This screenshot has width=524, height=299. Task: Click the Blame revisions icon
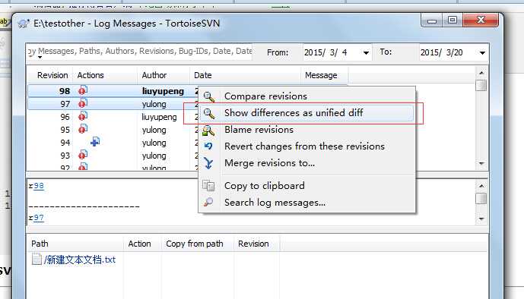click(208, 131)
